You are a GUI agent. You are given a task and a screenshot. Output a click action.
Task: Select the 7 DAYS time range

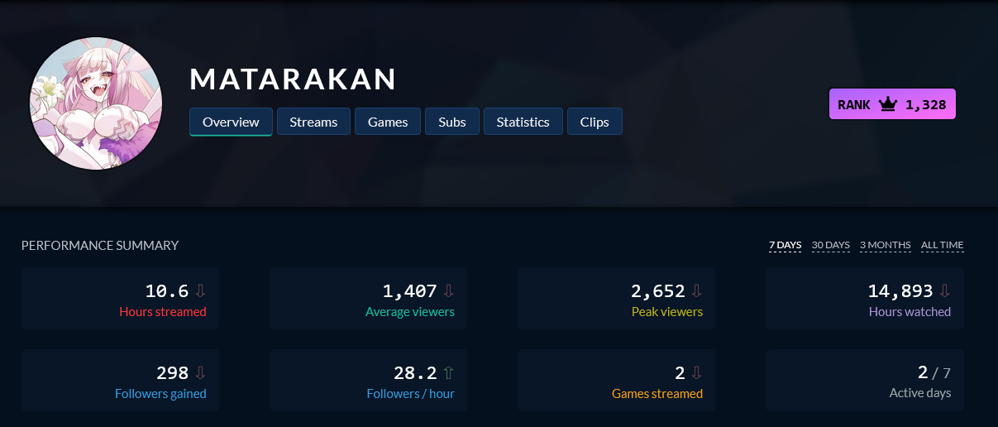(x=785, y=245)
